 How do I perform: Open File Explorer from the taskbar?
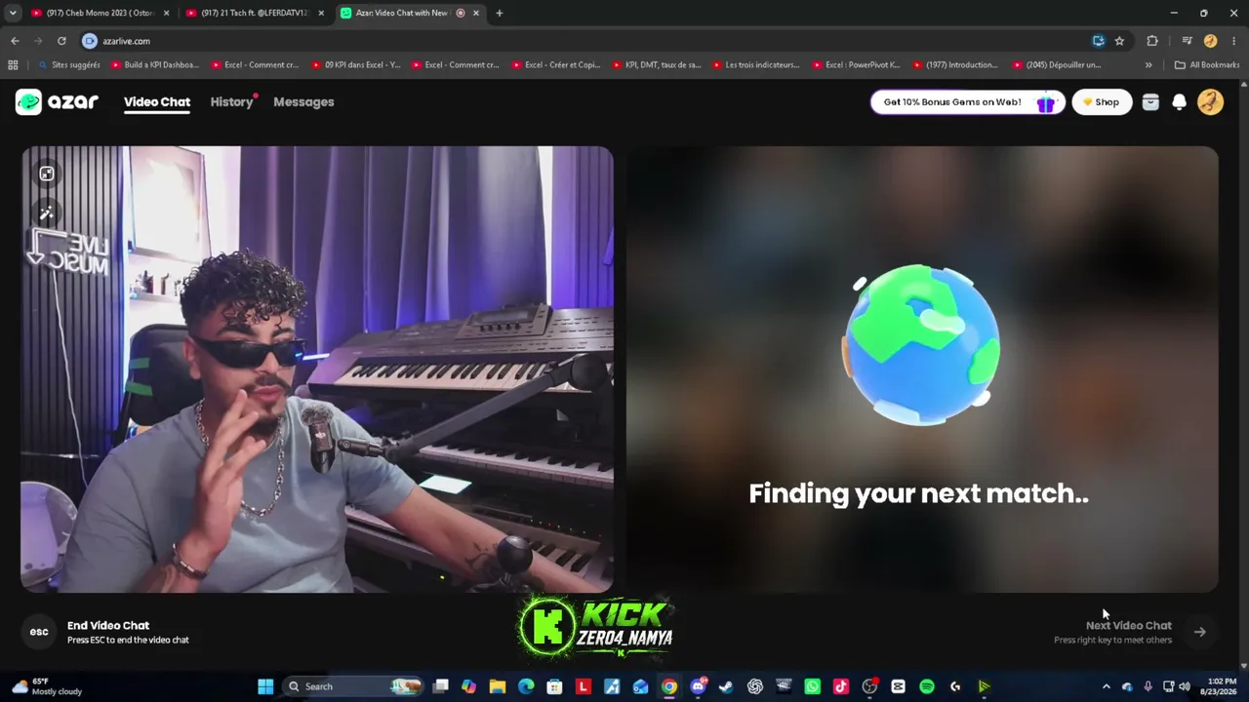[x=498, y=686]
